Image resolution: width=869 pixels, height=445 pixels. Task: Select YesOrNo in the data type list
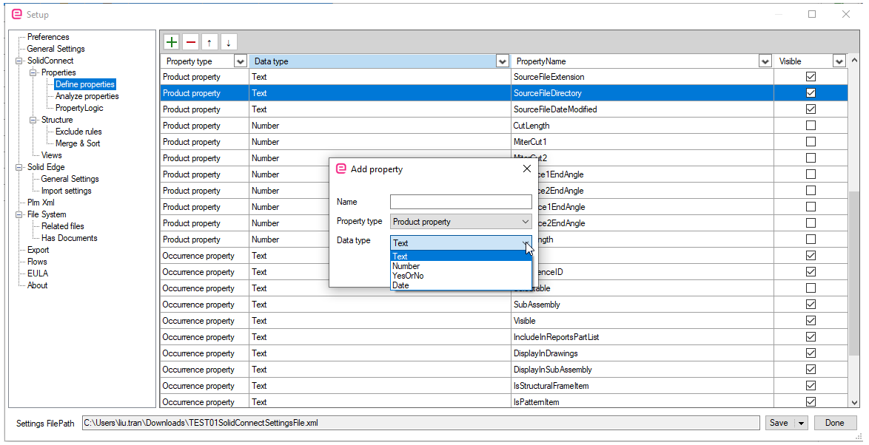click(461, 276)
